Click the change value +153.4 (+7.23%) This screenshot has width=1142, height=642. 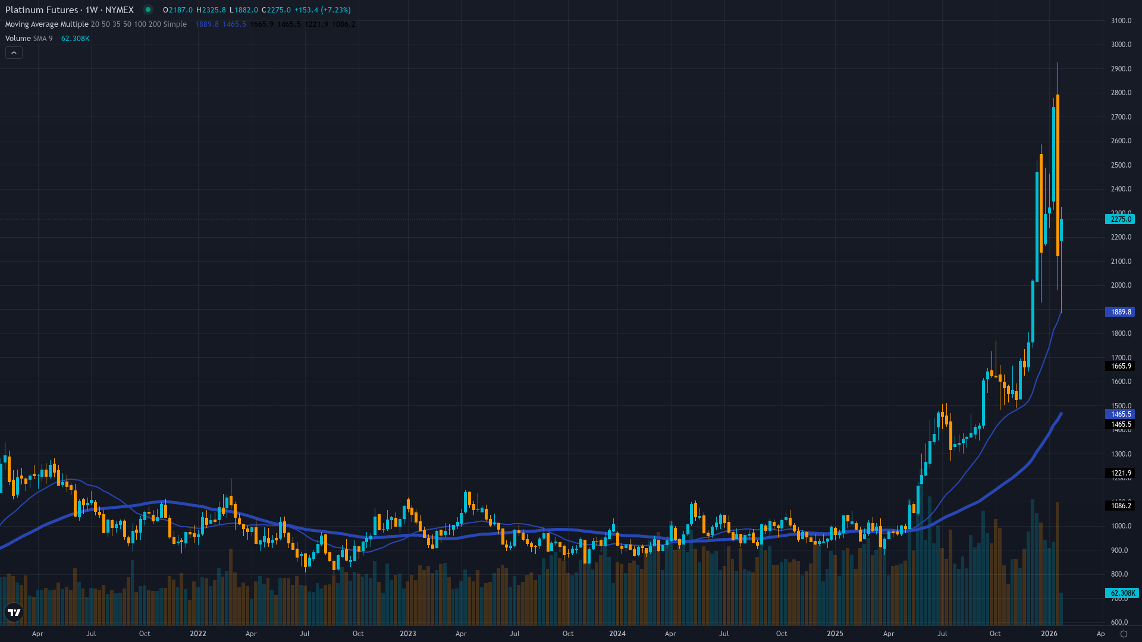click(322, 10)
